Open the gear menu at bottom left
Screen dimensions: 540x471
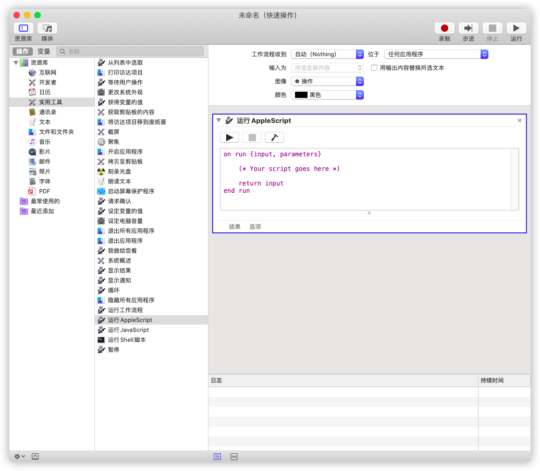(19, 456)
